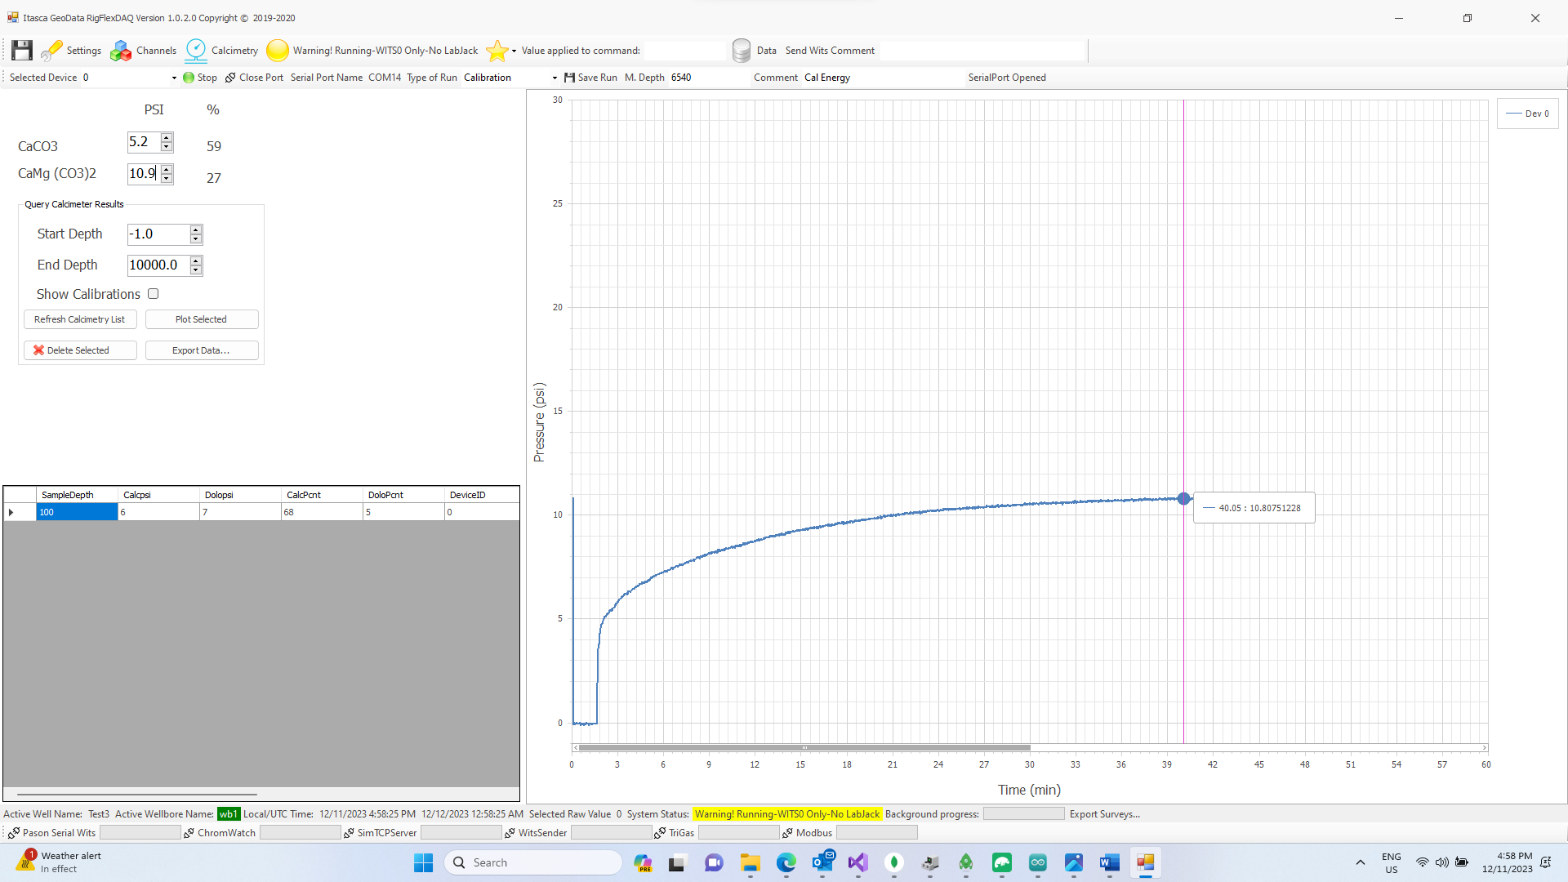Open the Calcimetry gauge icon

coord(196,51)
